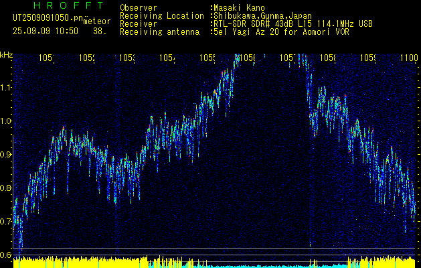Click the 1.0 frequency axis label
Viewport: 421px width, 268px height.
point(7,121)
